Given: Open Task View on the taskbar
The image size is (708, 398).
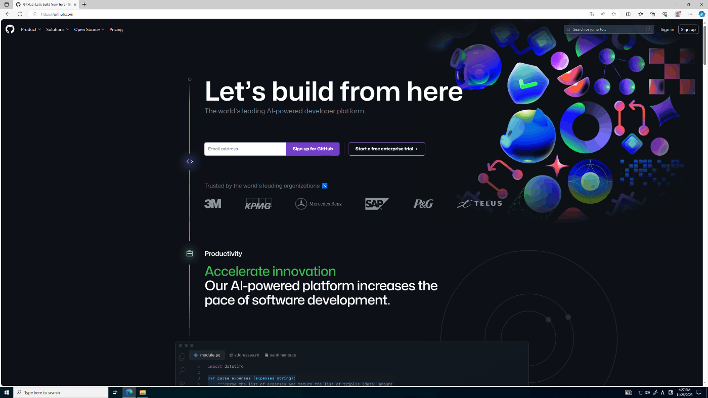Looking at the screenshot, I should tap(115, 392).
